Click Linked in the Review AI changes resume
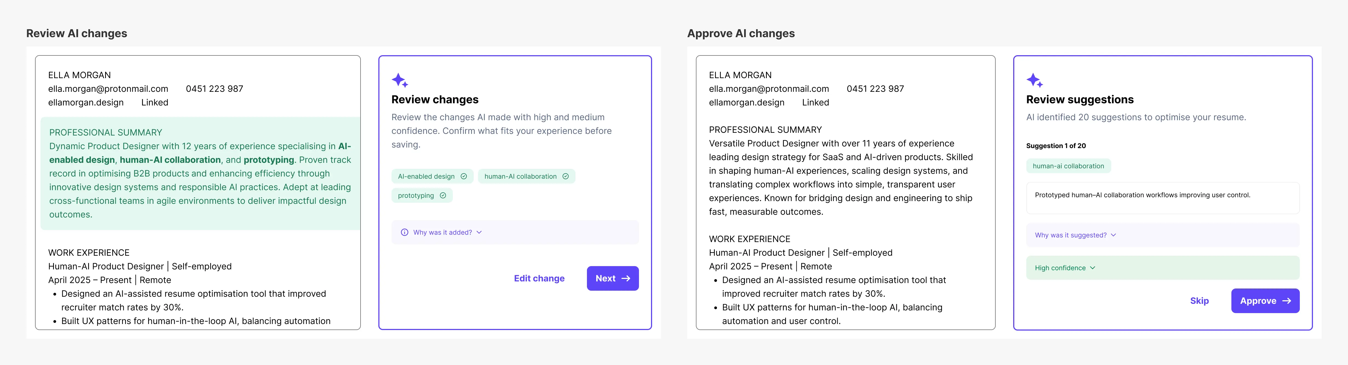Image resolution: width=1348 pixels, height=365 pixels. 154,102
